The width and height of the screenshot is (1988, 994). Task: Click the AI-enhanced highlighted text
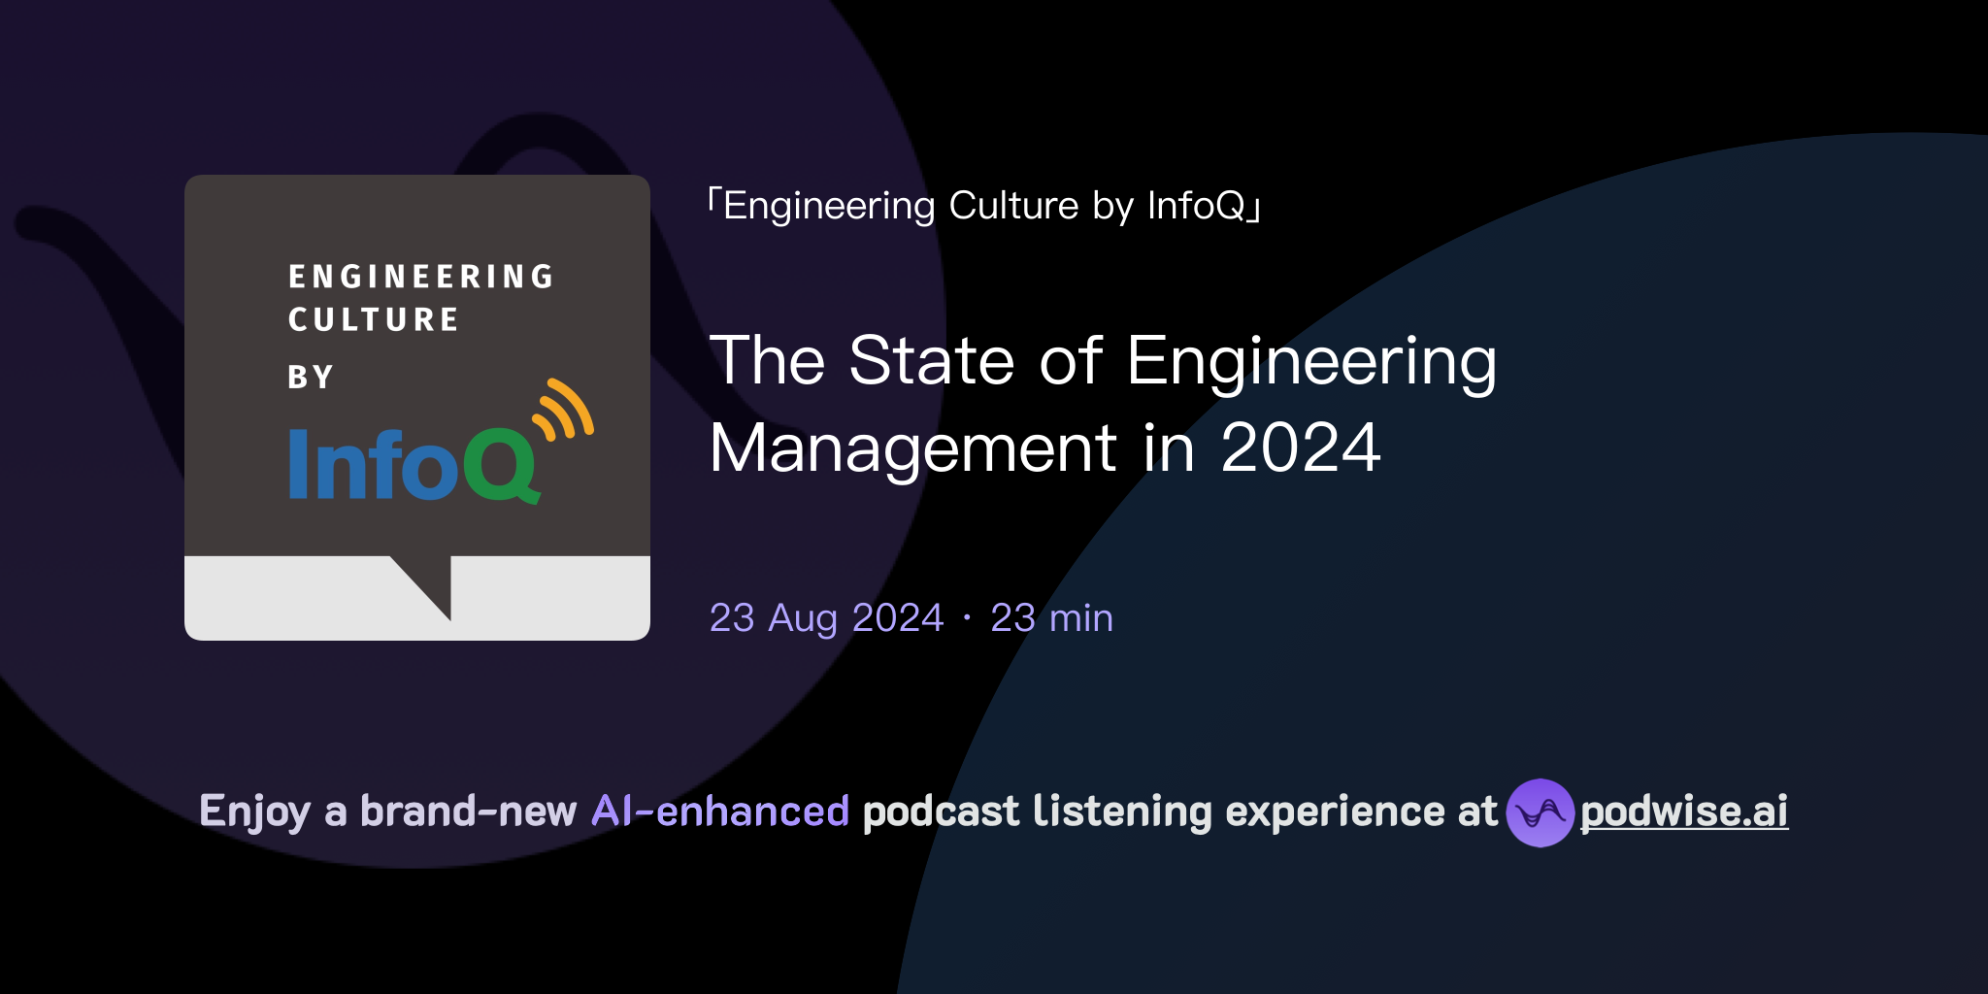point(718,811)
